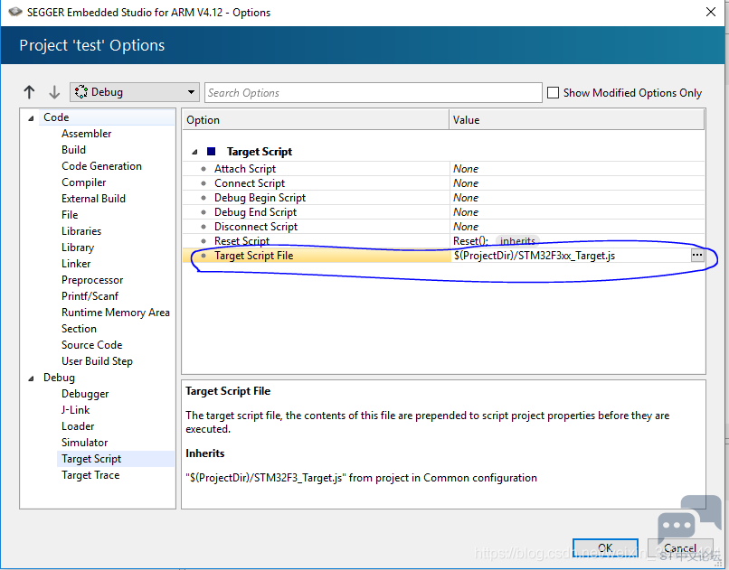Open Simulator options
729x570 pixels.
(x=85, y=443)
